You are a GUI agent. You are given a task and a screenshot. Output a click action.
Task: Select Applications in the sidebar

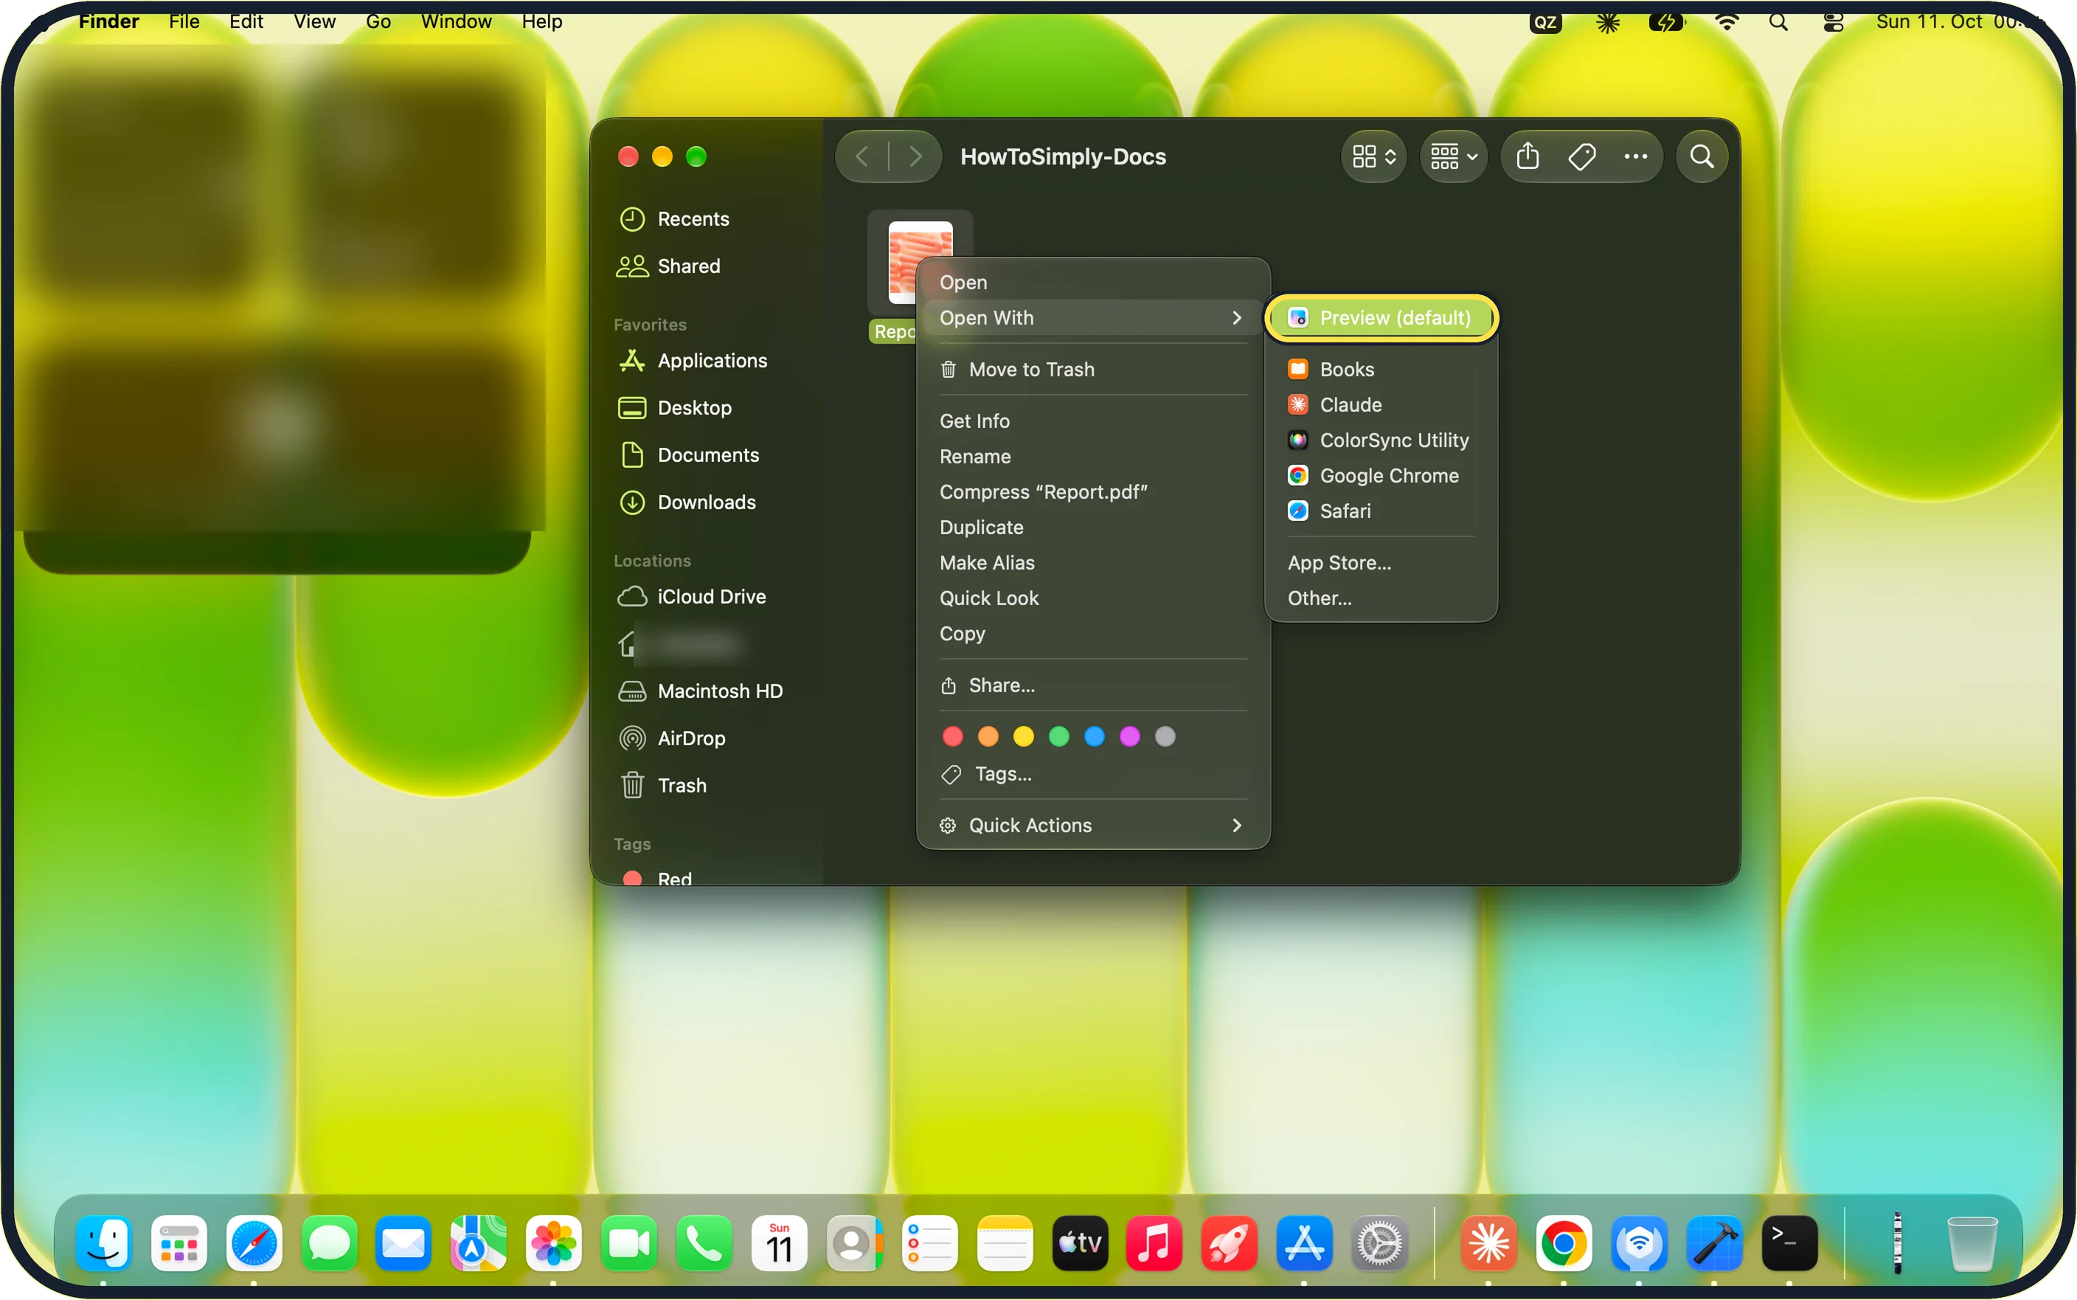pos(706,361)
